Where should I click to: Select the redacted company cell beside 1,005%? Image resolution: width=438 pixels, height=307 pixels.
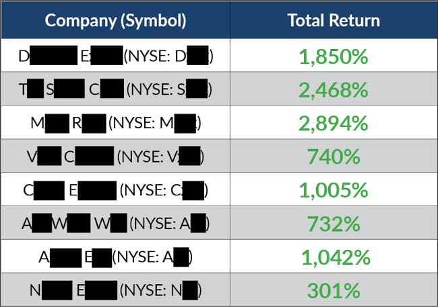[115, 190]
